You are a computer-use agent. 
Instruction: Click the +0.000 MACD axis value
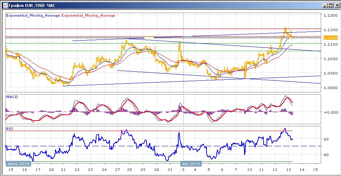(331, 112)
